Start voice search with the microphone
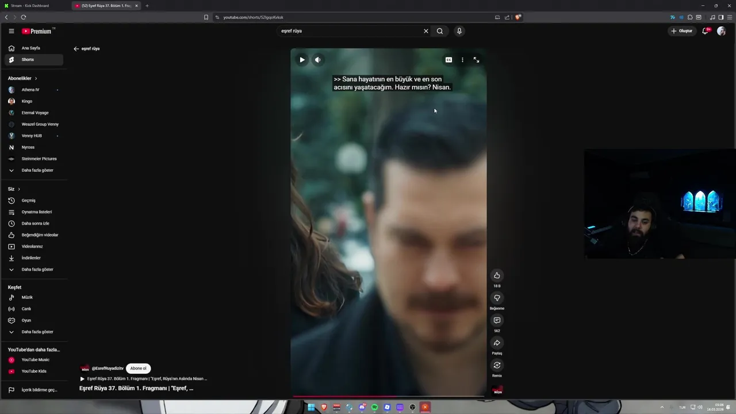 (459, 31)
